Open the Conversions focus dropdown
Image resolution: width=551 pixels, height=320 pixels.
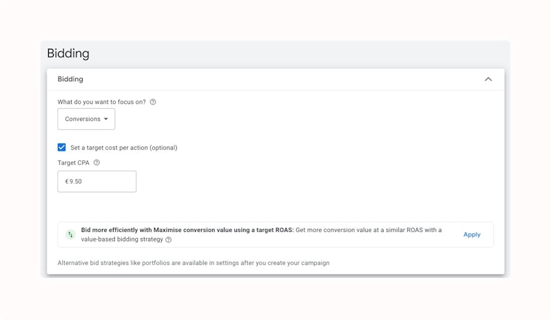86,119
